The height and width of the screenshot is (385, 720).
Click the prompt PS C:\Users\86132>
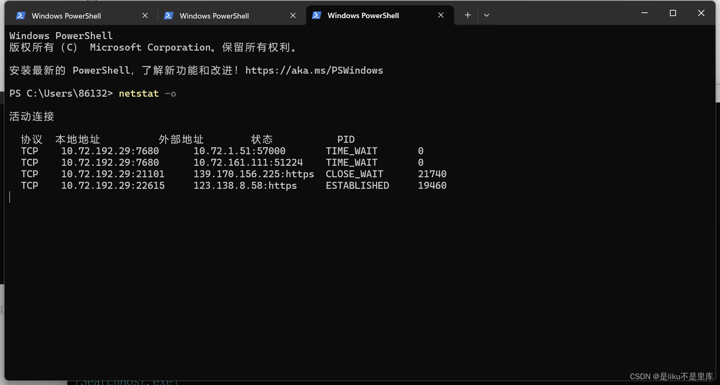(x=61, y=93)
